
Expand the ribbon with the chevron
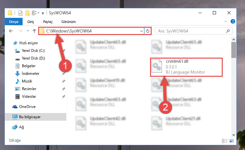[x=226, y=21]
